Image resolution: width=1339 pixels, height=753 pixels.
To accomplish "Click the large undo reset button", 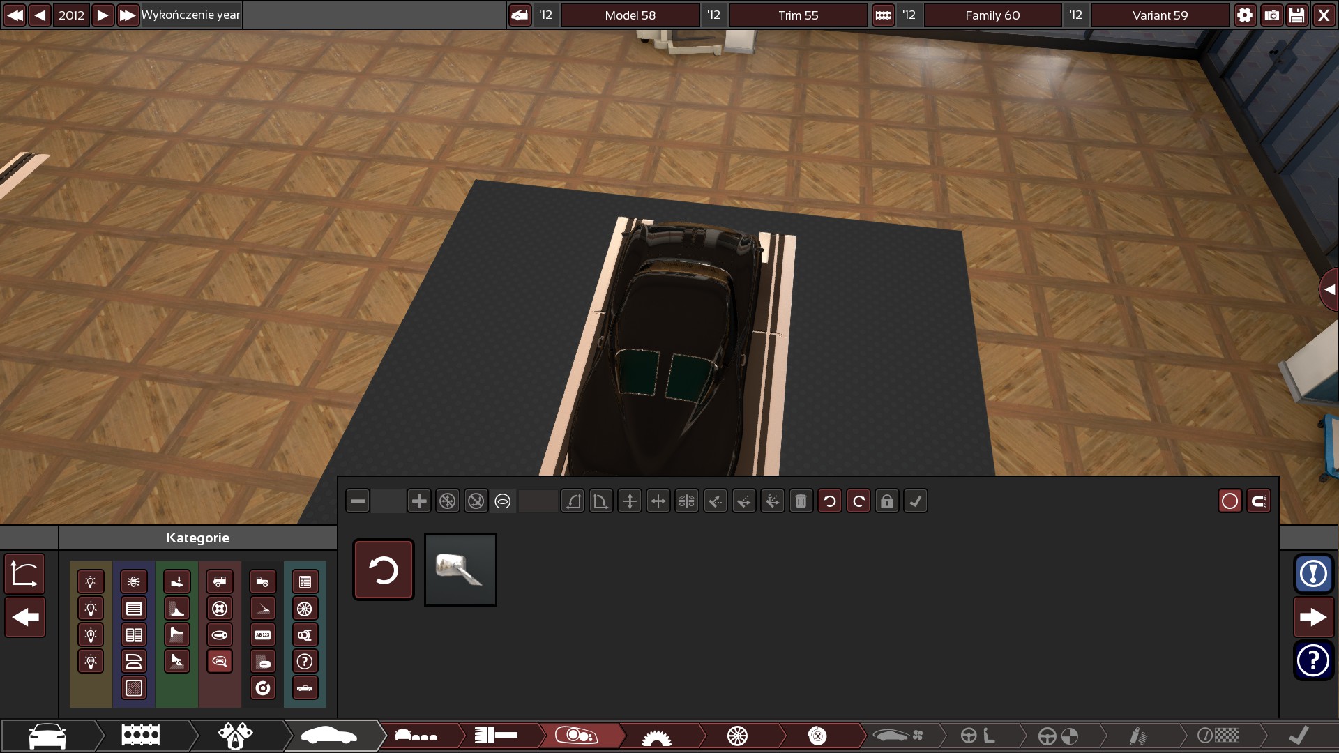I will [384, 570].
